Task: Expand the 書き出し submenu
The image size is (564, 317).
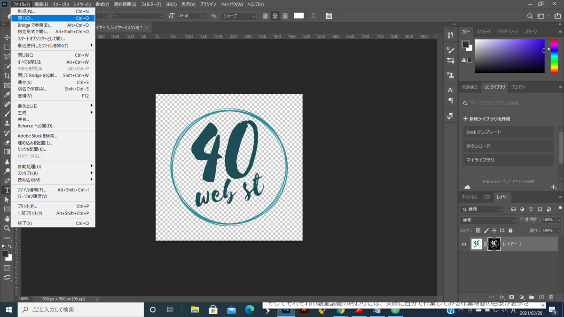Action: pos(53,106)
